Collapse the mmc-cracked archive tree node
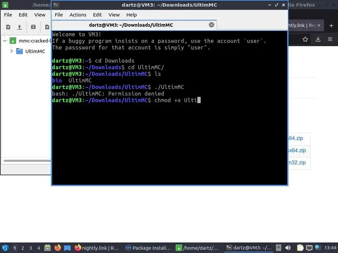Image resolution: width=338 pixels, height=253 pixels. pyautogui.click(x=5, y=41)
